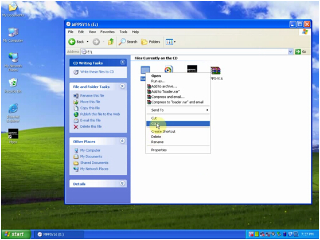Image resolution: width=320 pixels, height=240 pixels.
Task: Click Rename this file link
Action: tap(92, 96)
